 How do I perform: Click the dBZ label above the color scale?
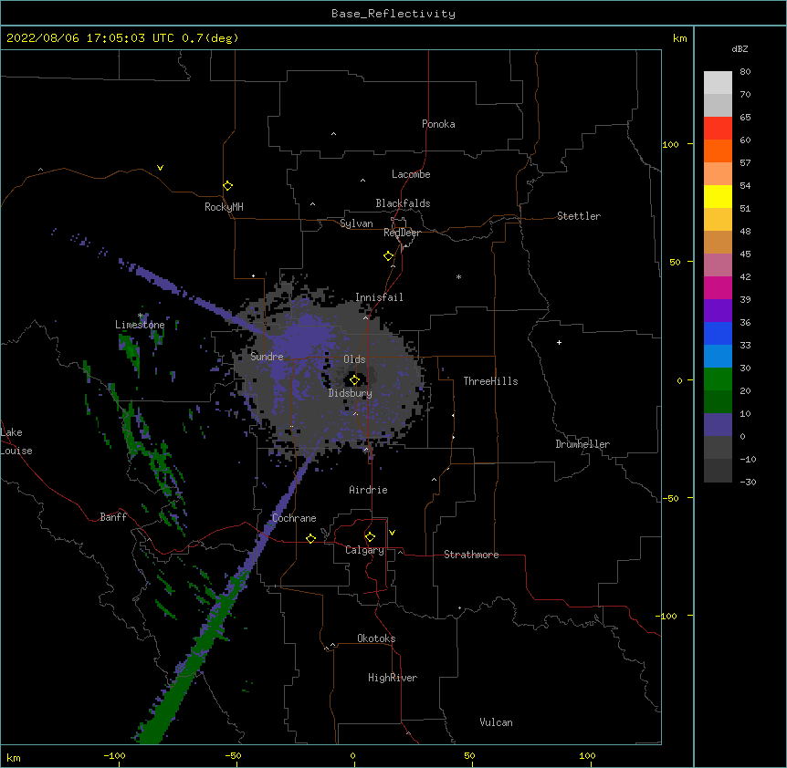[740, 48]
